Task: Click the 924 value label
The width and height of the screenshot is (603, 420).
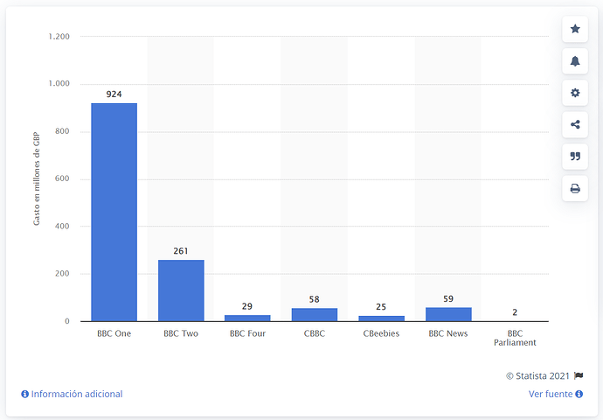Action: tap(114, 94)
